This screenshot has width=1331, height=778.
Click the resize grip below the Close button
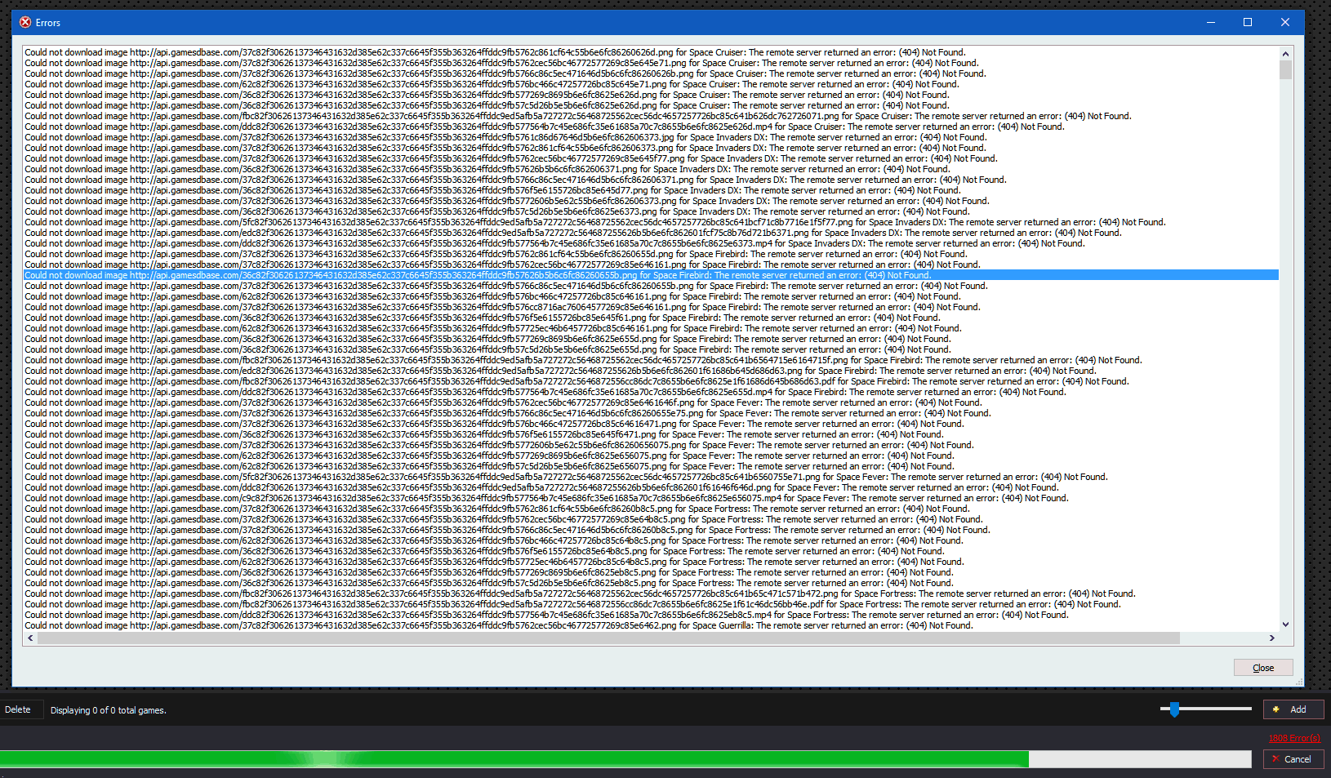click(1298, 680)
